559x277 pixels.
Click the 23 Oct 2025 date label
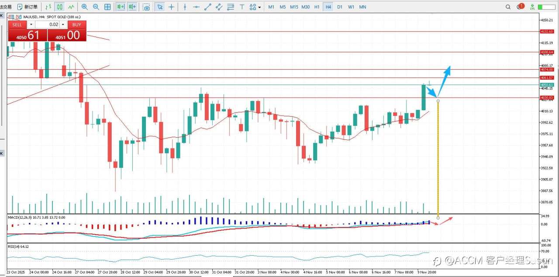[x=16, y=272]
